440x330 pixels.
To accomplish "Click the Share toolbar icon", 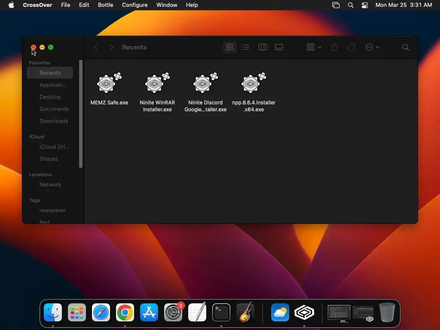I will click(334, 47).
